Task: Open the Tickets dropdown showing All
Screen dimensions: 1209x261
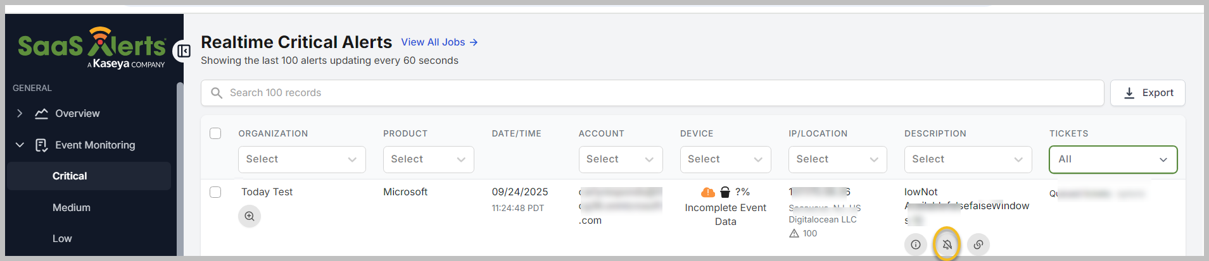Action: click(x=1113, y=159)
